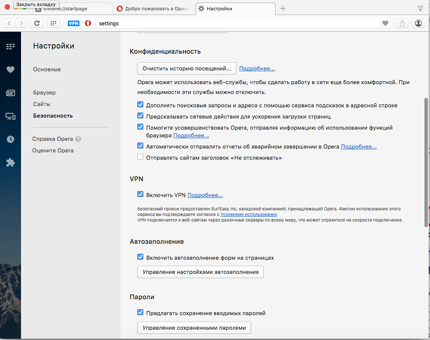Viewport: 430px width, 340px height.
Task: Reload the page with the refresh icon
Action: pyautogui.click(x=37, y=23)
